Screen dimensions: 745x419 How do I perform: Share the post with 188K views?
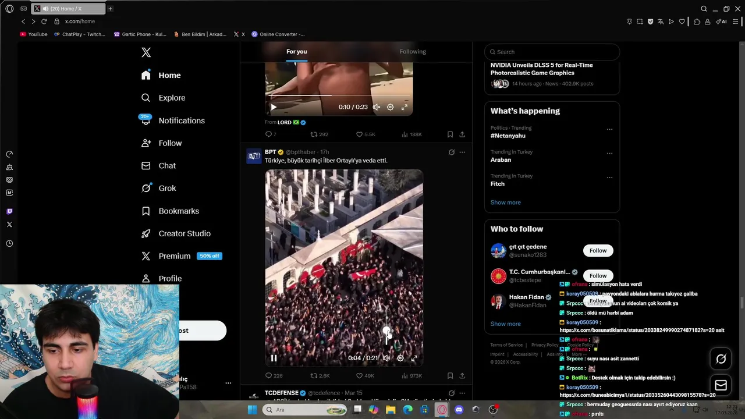point(462,134)
